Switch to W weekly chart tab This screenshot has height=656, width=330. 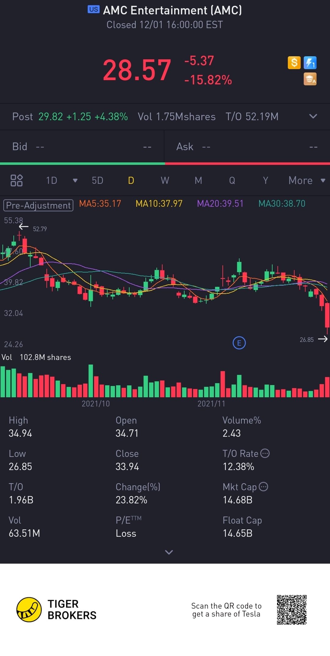[165, 180]
